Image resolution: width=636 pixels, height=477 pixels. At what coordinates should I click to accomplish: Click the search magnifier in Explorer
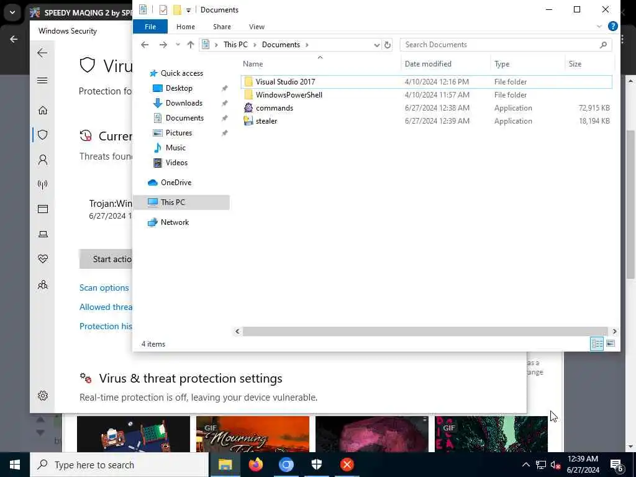603,45
